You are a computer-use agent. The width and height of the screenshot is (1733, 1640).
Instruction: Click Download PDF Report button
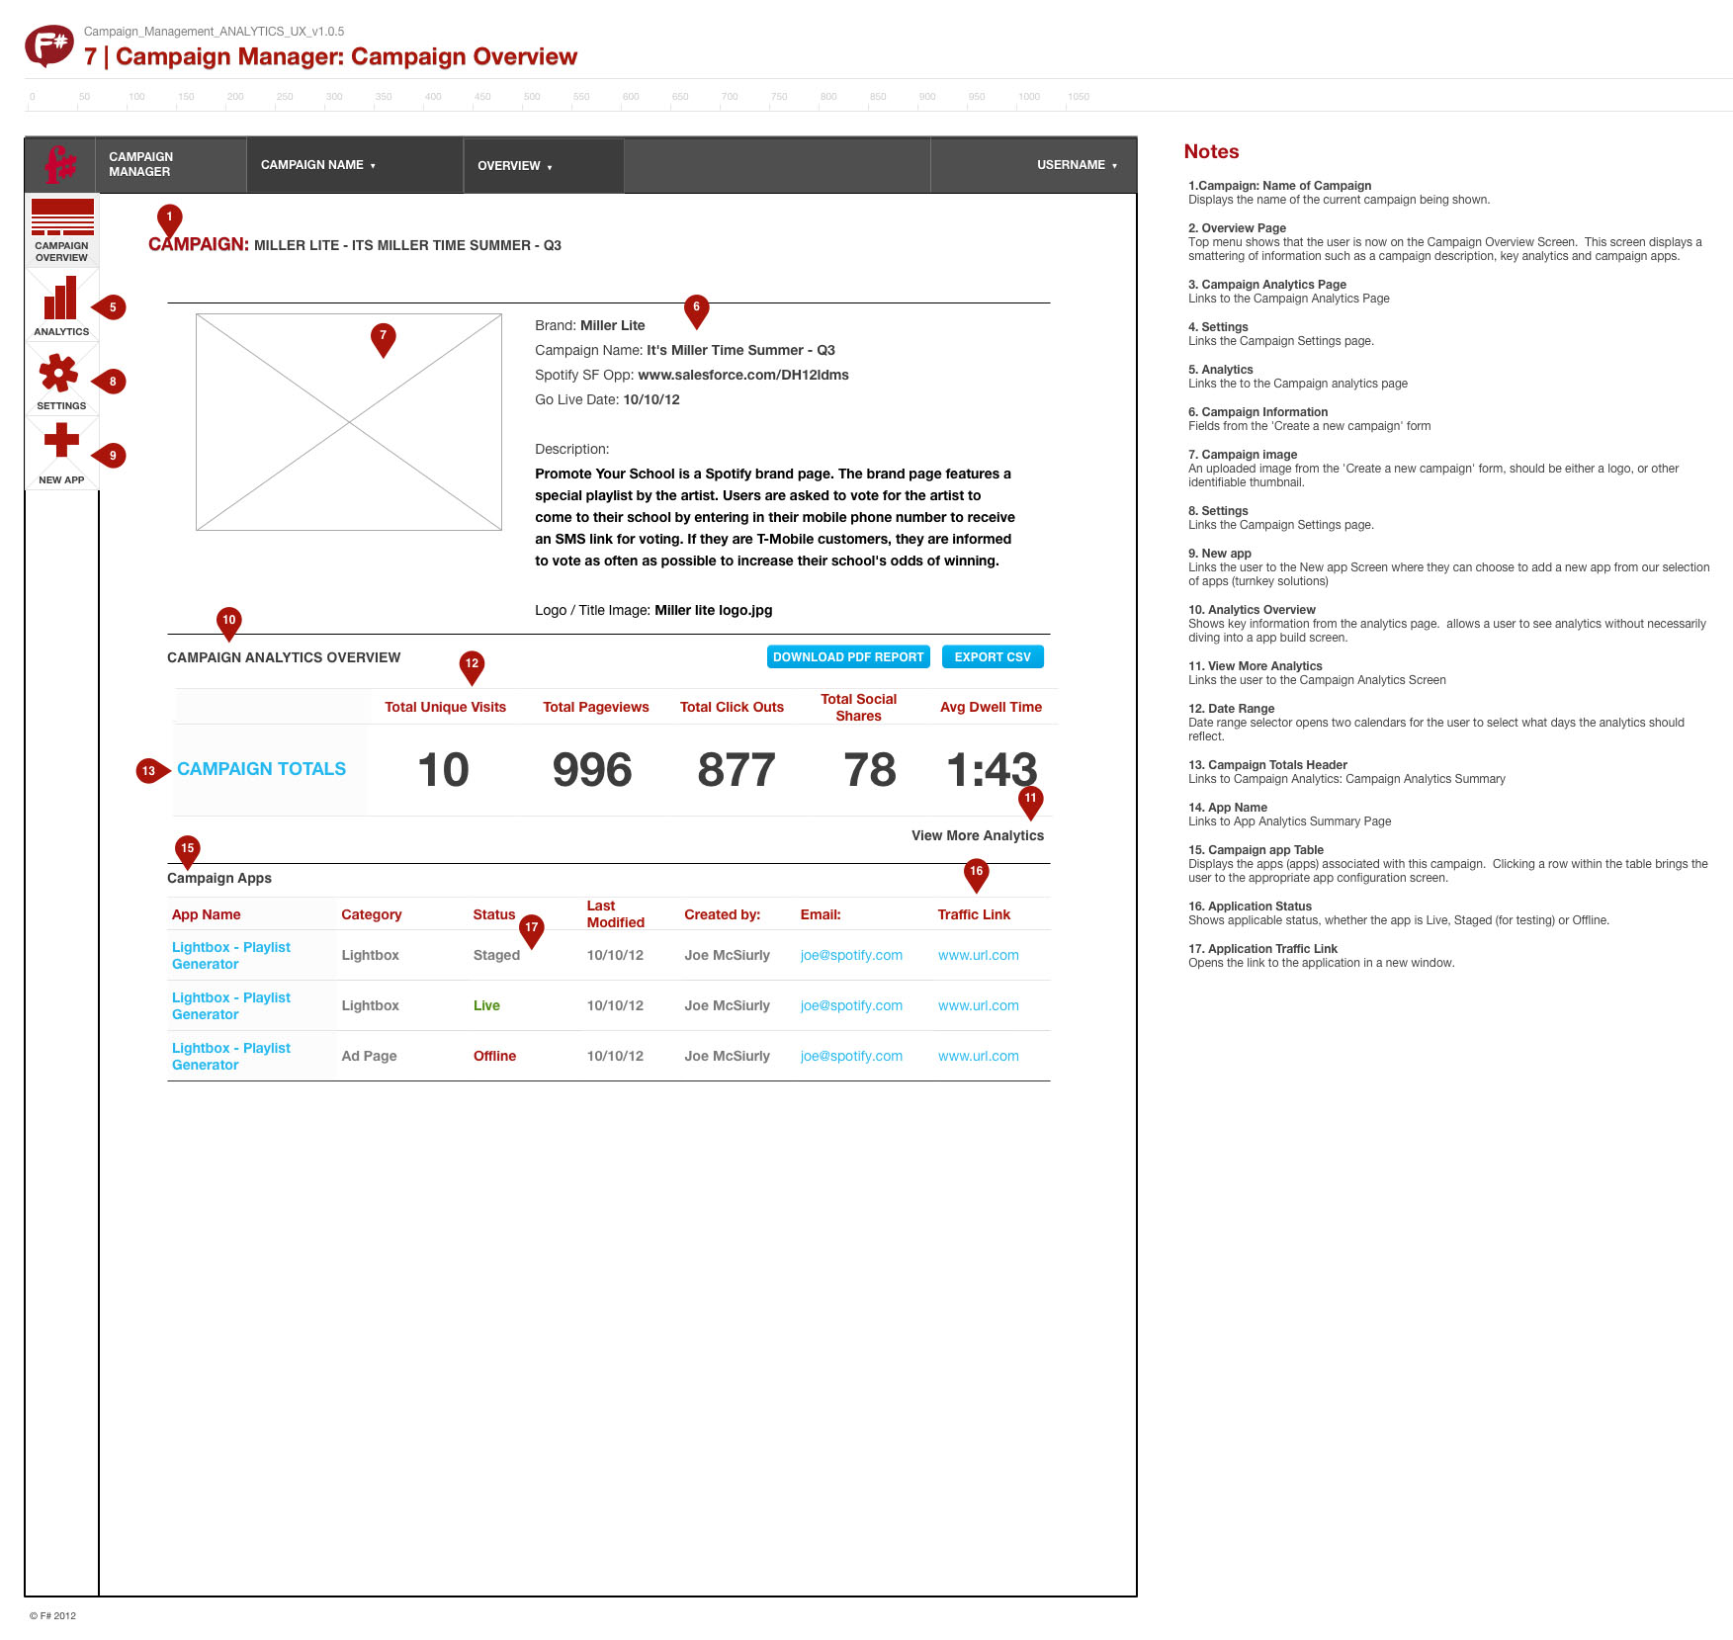click(x=848, y=657)
